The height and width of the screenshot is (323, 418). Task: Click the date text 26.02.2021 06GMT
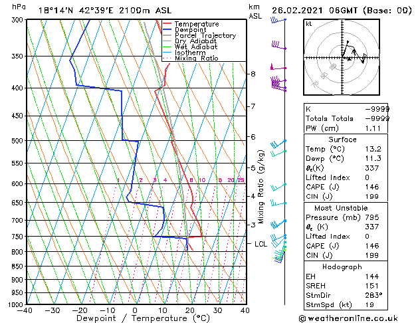315,11
